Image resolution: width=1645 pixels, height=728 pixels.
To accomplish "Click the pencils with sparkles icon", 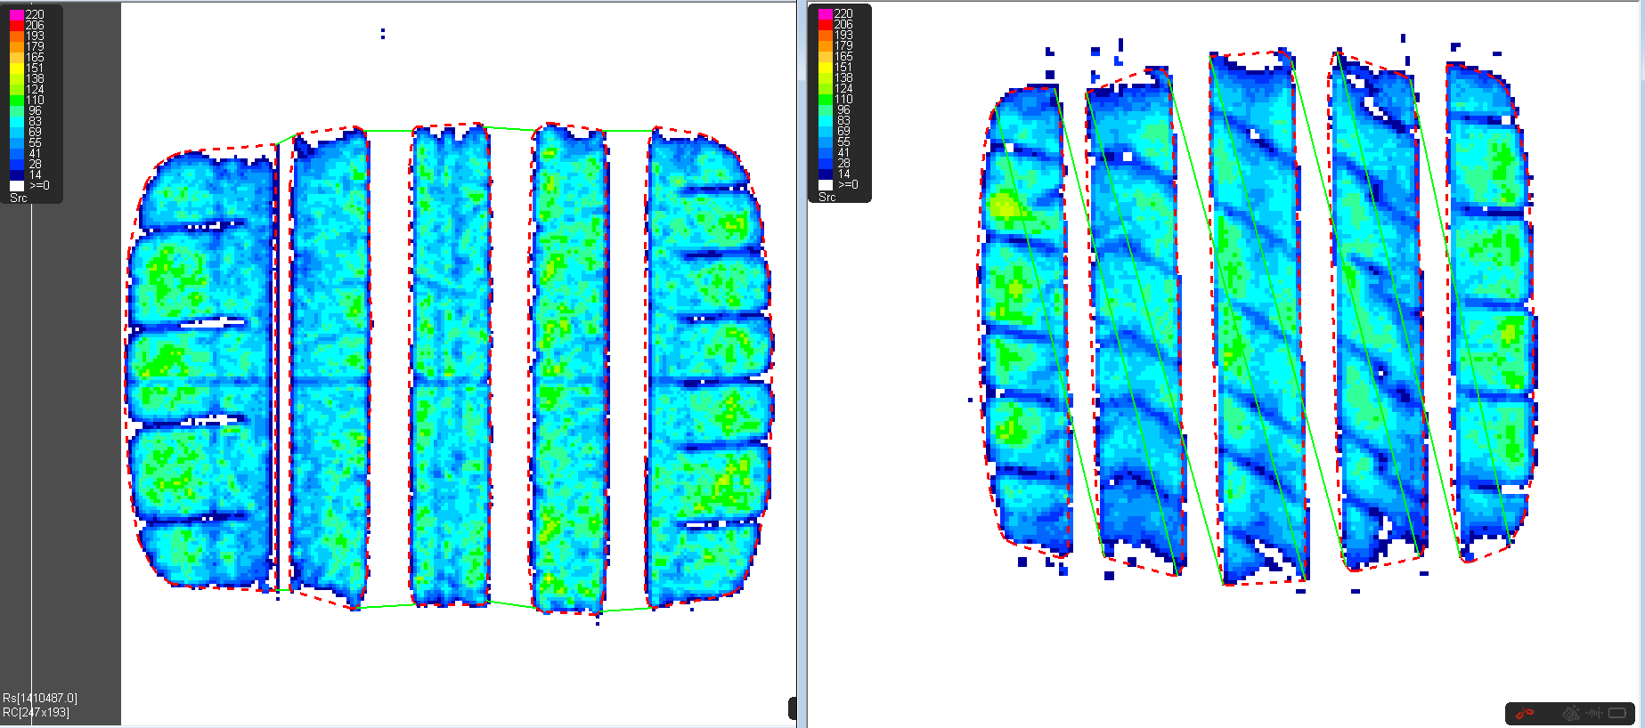I will [x=1570, y=713].
